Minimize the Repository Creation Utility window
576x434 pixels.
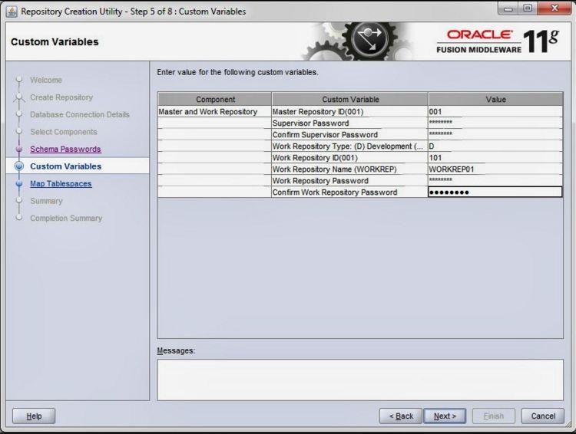coord(508,8)
